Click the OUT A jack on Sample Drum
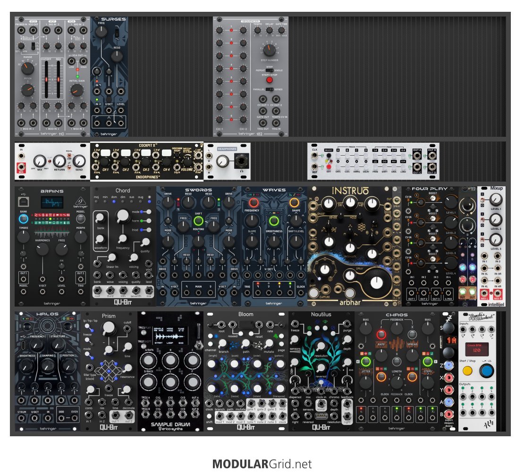This screenshot has height=474, width=525. pyautogui.click(x=195, y=403)
